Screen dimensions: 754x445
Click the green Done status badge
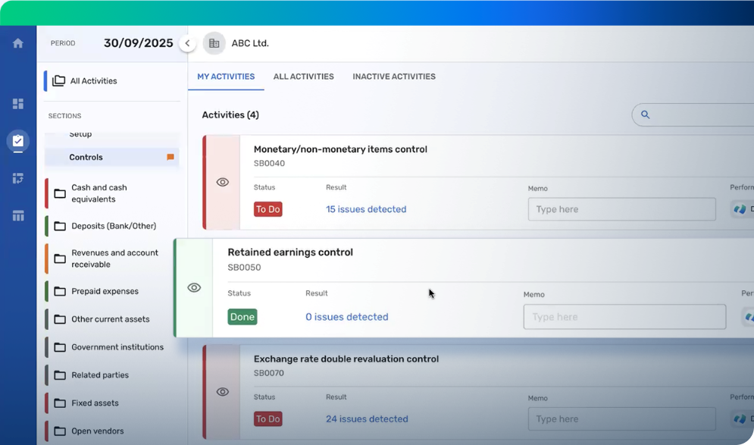click(x=242, y=317)
